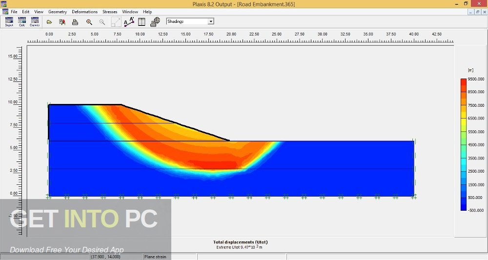Click the embankment slope surface line
The width and height of the screenshot is (488, 260).
pos(176,123)
